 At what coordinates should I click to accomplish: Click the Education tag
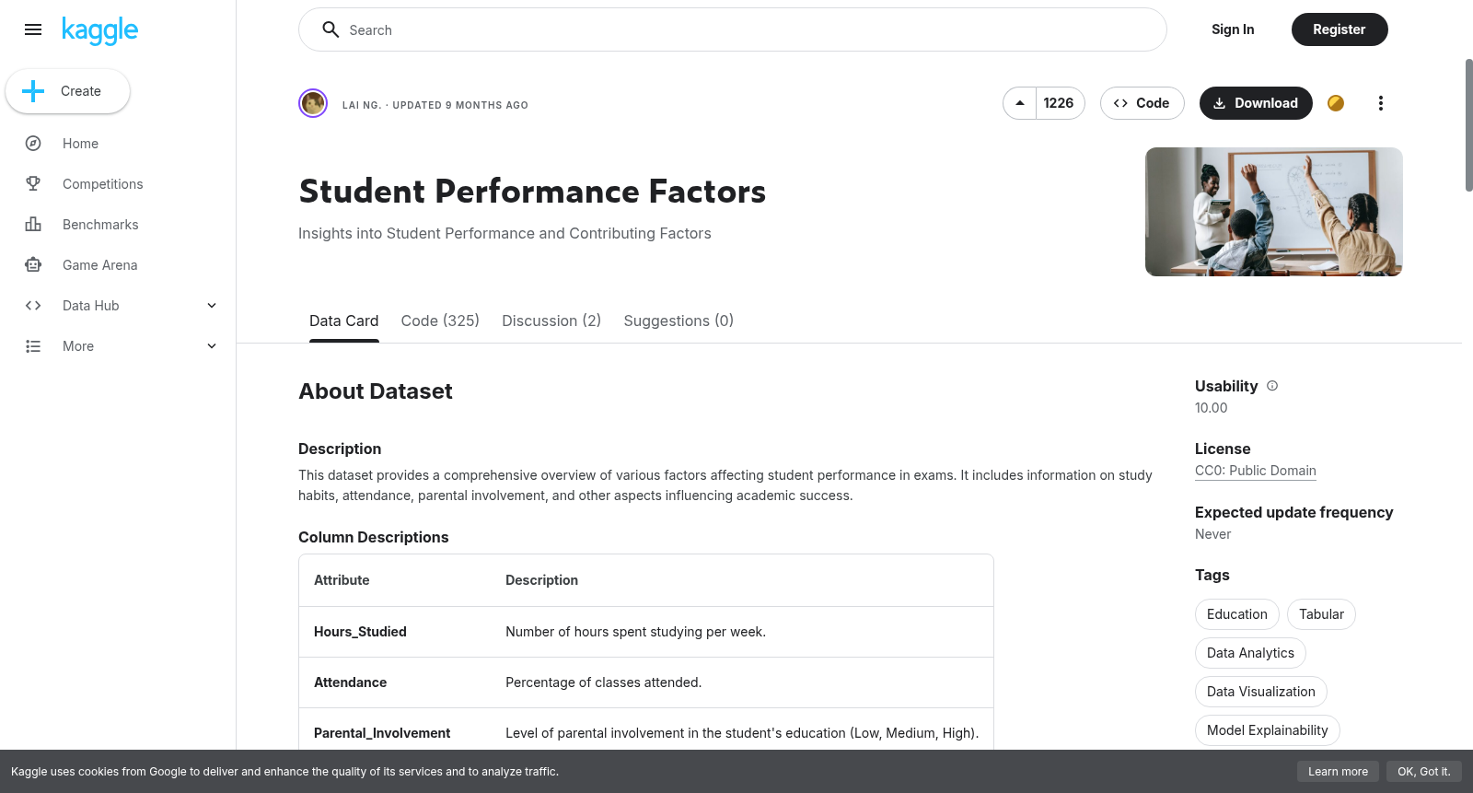pos(1237,614)
